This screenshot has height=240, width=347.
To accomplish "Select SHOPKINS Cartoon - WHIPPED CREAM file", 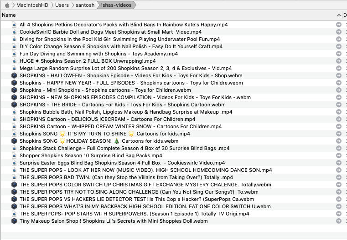I will (121, 127).
